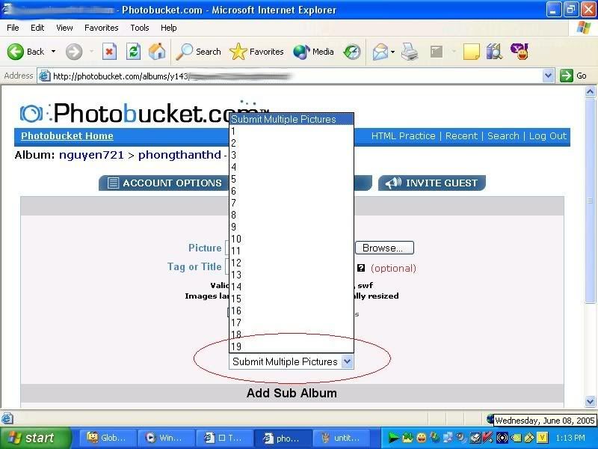Viewport: 598px width, 449px height.
Task: Open the Recent link
Action: pos(461,136)
